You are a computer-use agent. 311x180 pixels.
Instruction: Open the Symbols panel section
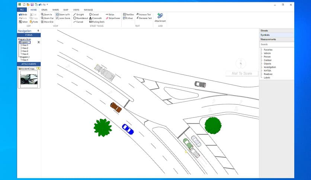[x=277, y=35]
